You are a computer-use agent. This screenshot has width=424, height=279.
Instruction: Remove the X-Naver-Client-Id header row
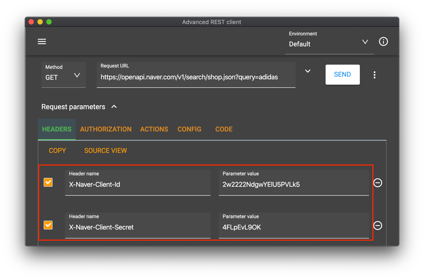point(378,183)
